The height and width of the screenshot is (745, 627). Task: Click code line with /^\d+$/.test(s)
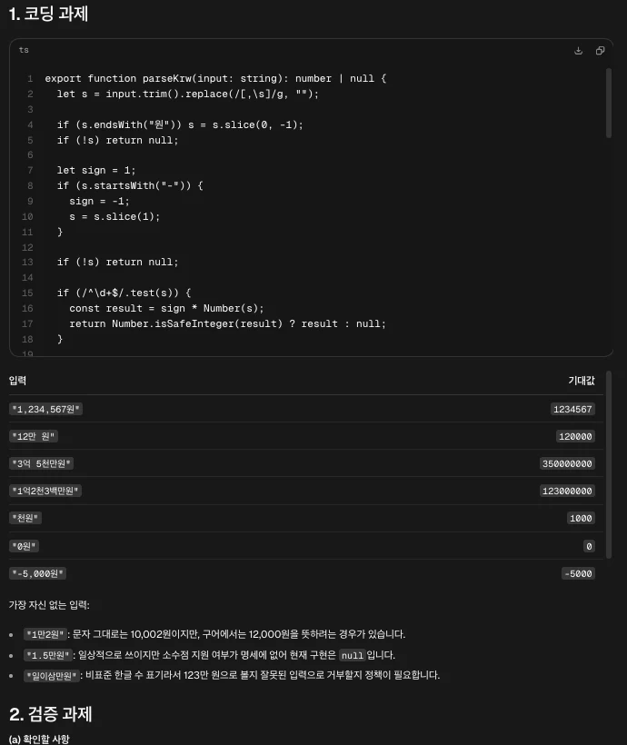click(x=124, y=293)
